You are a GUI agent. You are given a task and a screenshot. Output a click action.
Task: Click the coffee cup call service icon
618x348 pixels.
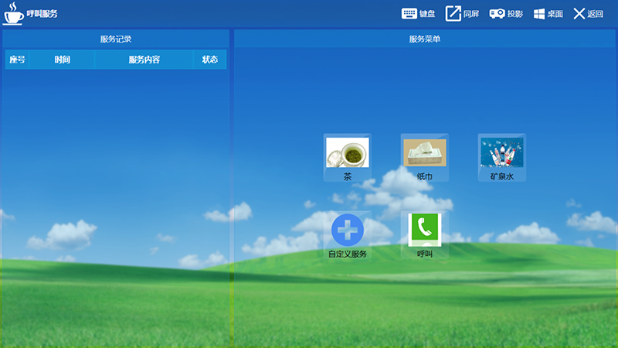tap(13, 14)
